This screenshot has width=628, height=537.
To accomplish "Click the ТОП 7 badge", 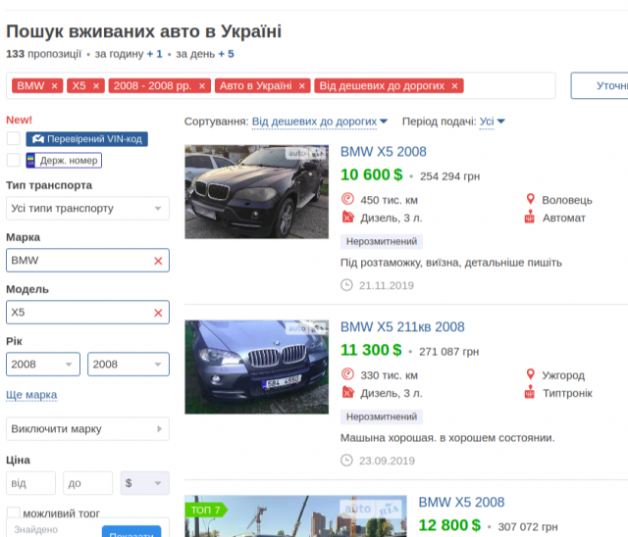I will click(206, 510).
